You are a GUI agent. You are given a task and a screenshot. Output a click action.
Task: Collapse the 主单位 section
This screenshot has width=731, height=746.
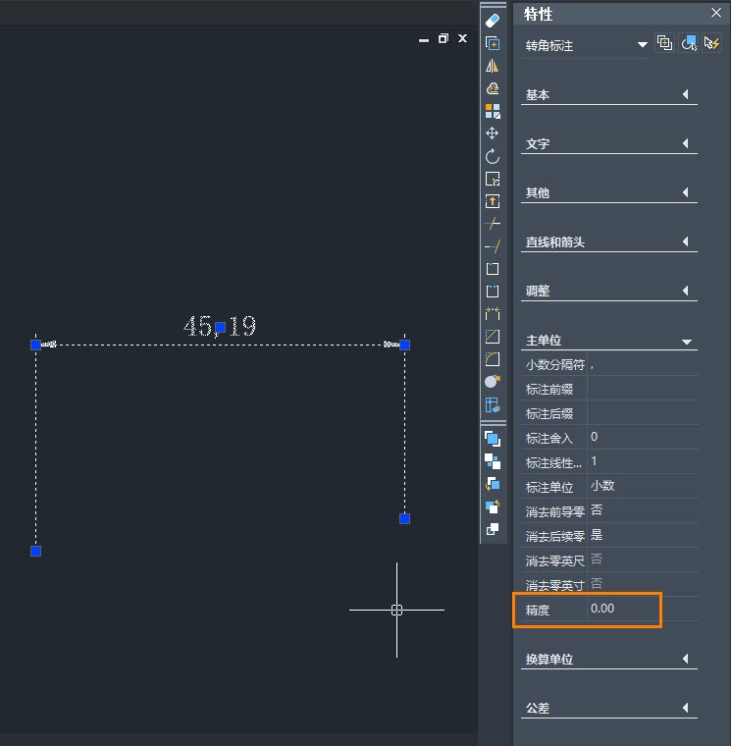tap(686, 342)
